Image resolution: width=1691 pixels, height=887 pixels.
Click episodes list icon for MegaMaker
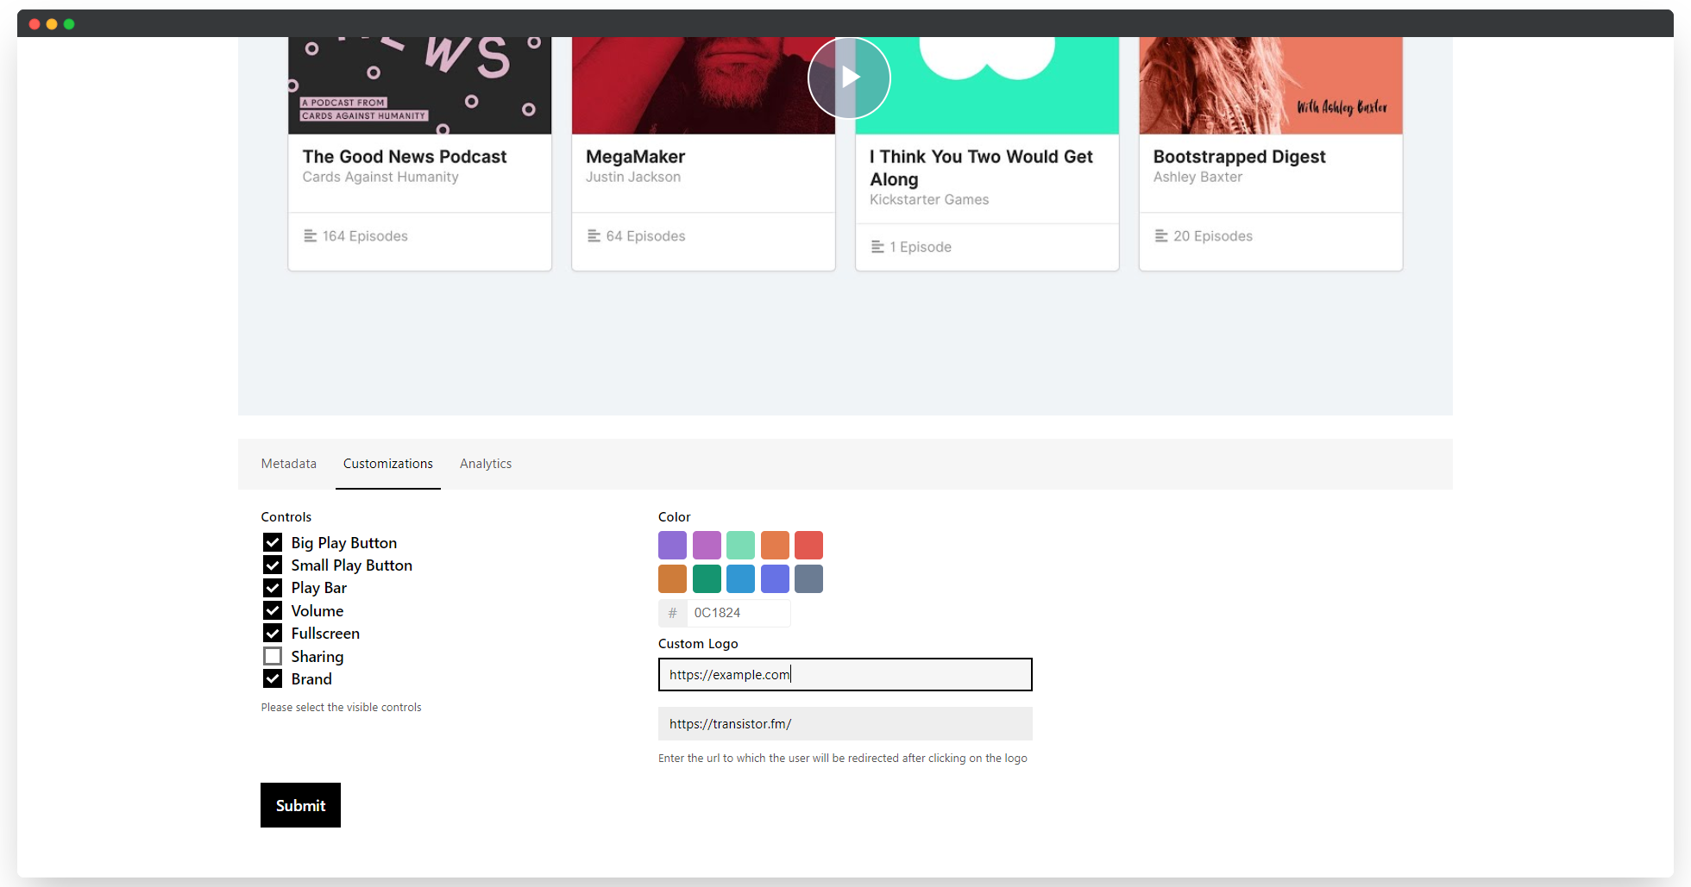coord(594,236)
